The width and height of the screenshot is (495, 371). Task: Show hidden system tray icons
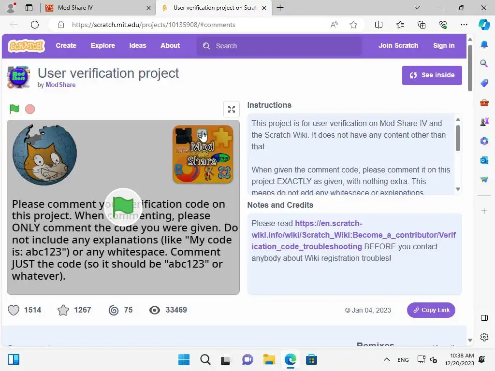386,359
